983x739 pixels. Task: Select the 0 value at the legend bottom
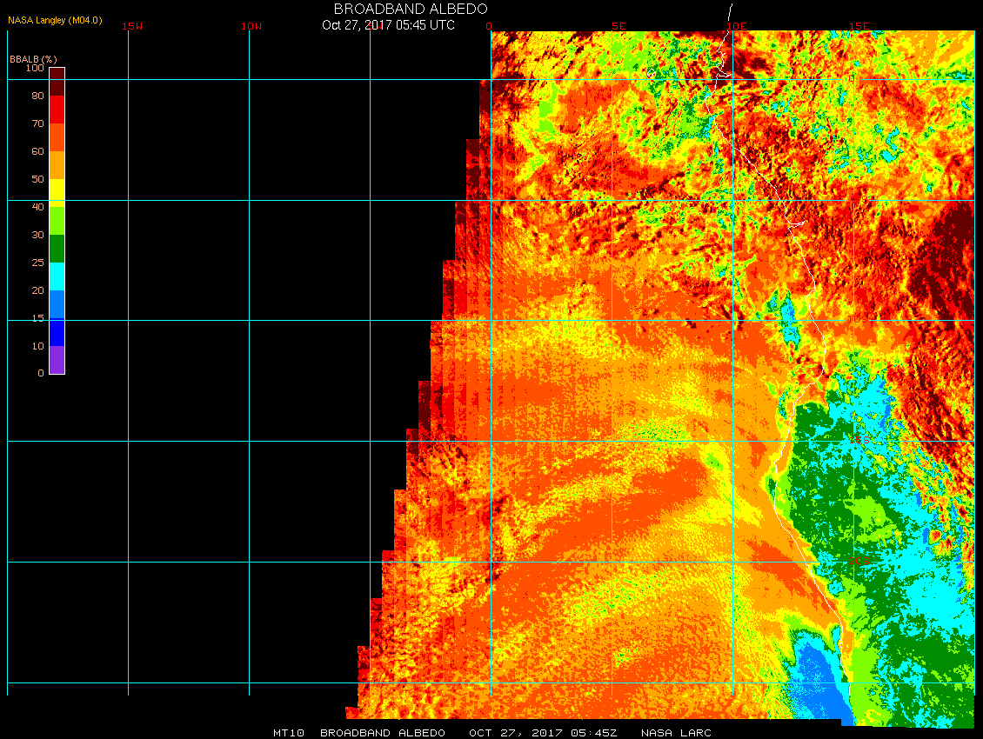pyautogui.click(x=40, y=373)
